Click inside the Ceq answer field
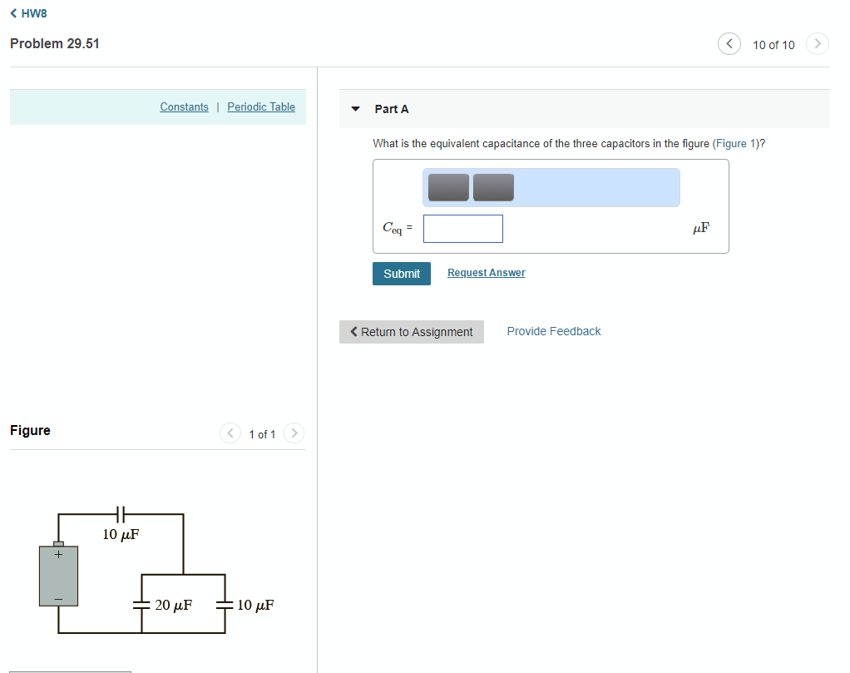 (x=462, y=228)
